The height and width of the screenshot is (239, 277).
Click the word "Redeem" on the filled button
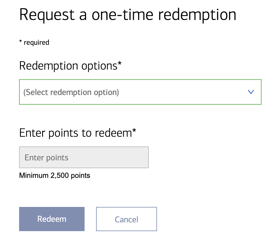point(52,219)
